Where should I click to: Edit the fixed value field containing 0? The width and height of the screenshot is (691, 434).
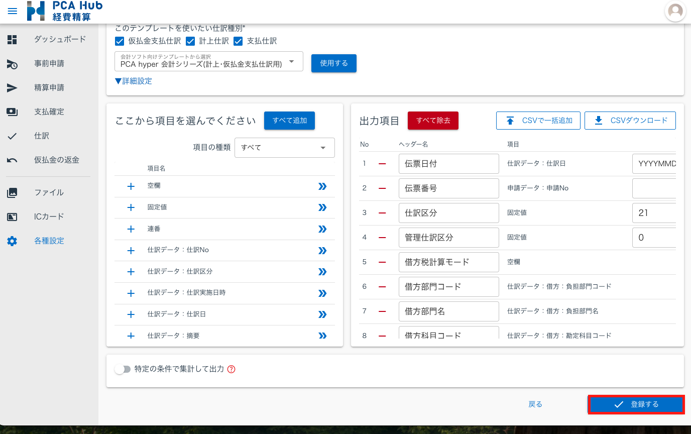[x=654, y=238]
